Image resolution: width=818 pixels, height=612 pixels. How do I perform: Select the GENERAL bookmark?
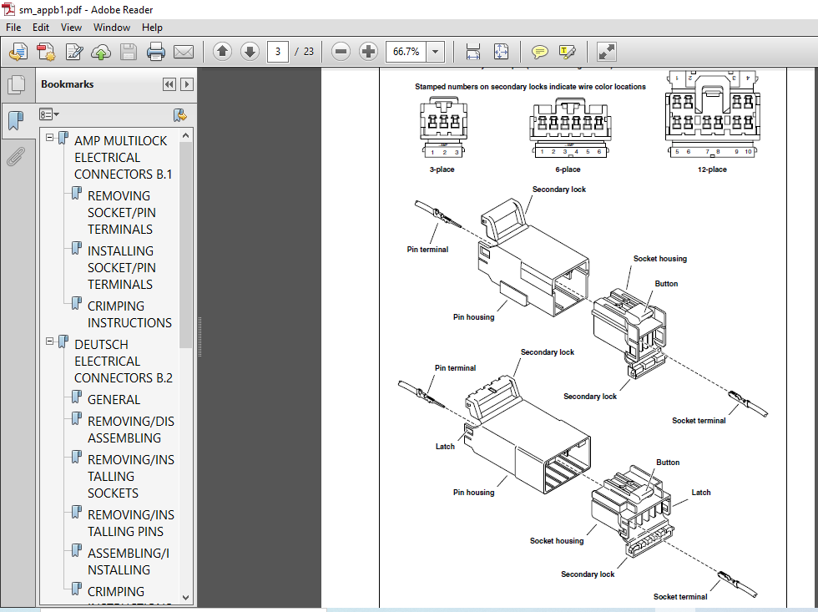pos(114,400)
